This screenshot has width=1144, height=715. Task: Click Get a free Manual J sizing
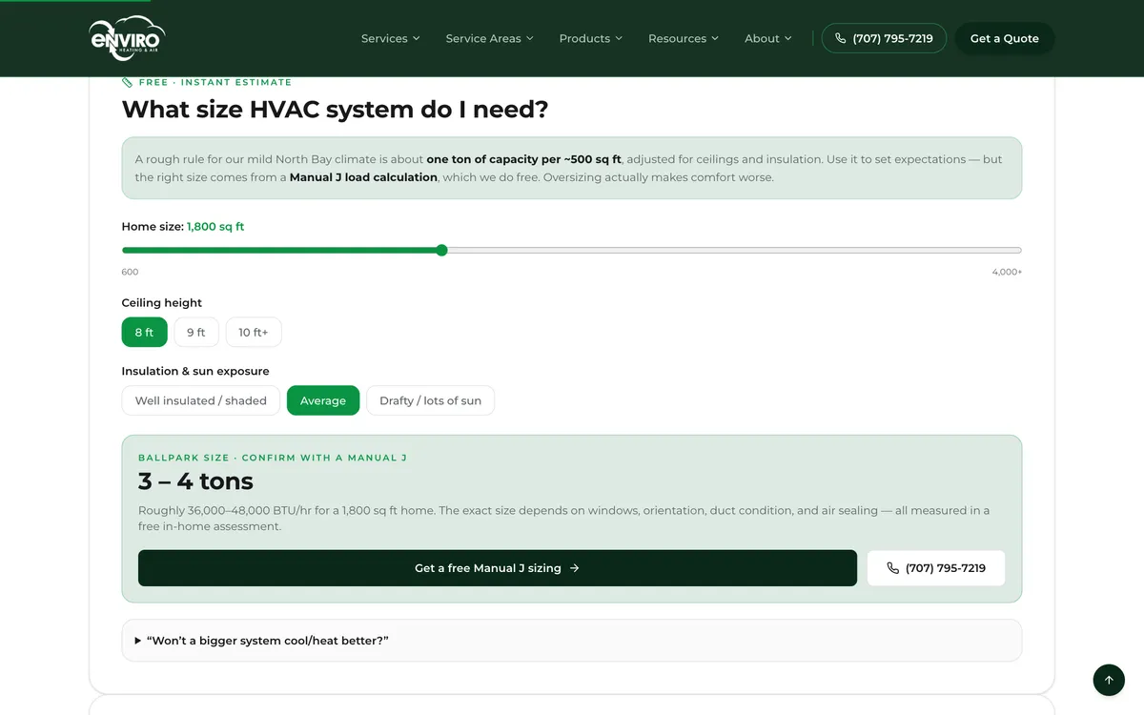pos(498,568)
